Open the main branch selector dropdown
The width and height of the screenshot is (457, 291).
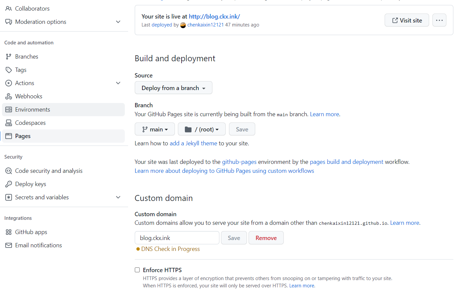click(x=155, y=129)
